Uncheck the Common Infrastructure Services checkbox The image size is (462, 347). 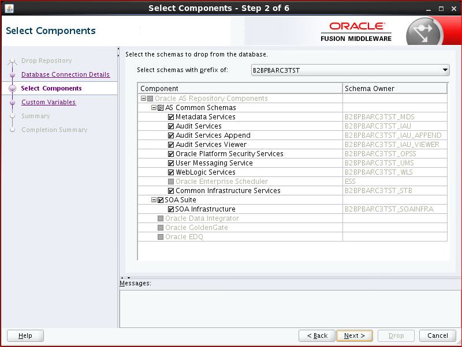(171, 191)
